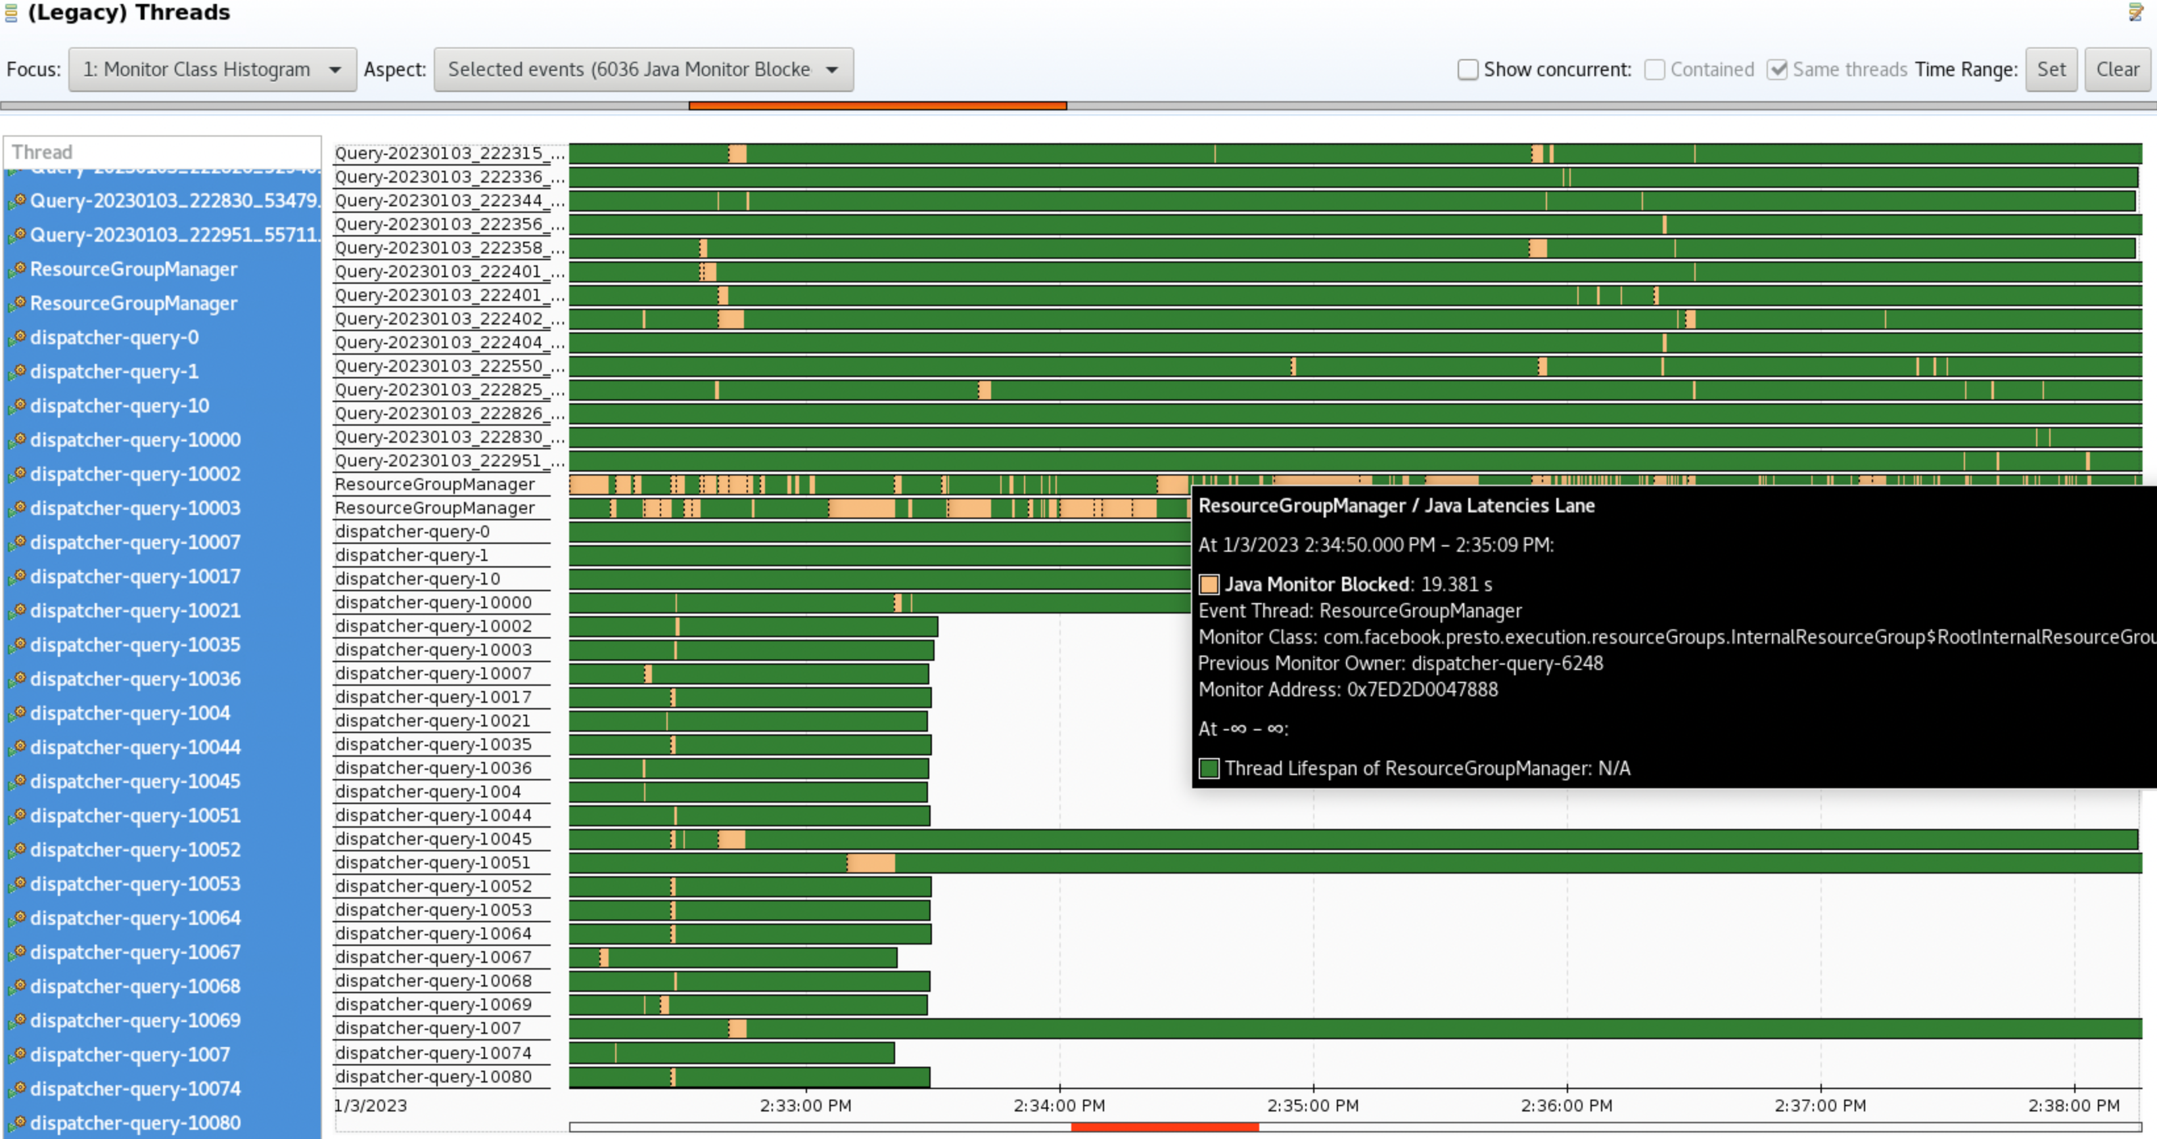Image resolution: width=2157 pixels, height=1139 pixels.
Task: Toggle the Same threads checkbox
Action: (1777, 70)
